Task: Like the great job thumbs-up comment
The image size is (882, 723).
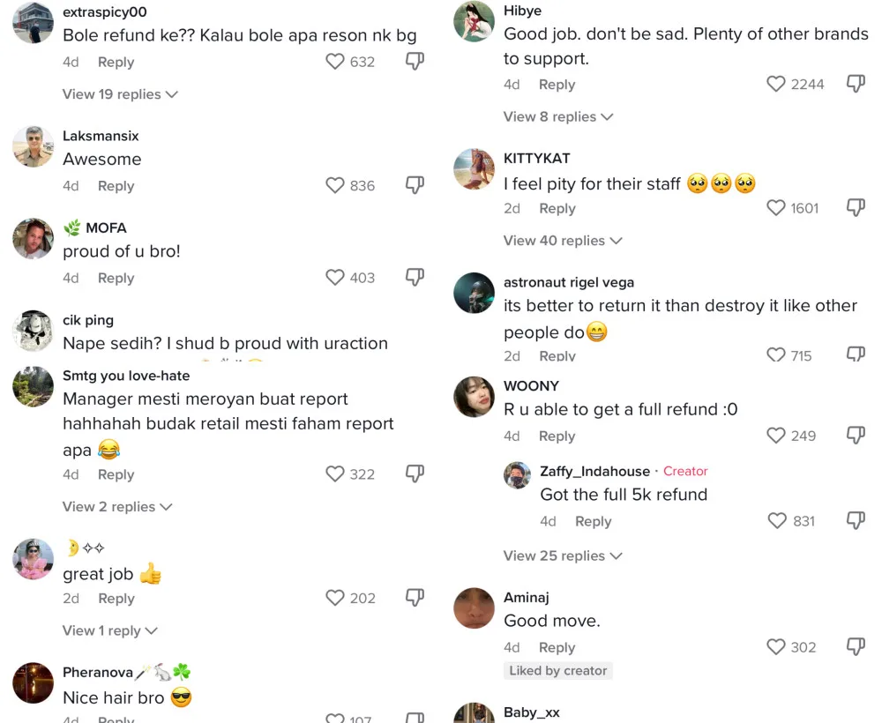Action: pos(335,599)
